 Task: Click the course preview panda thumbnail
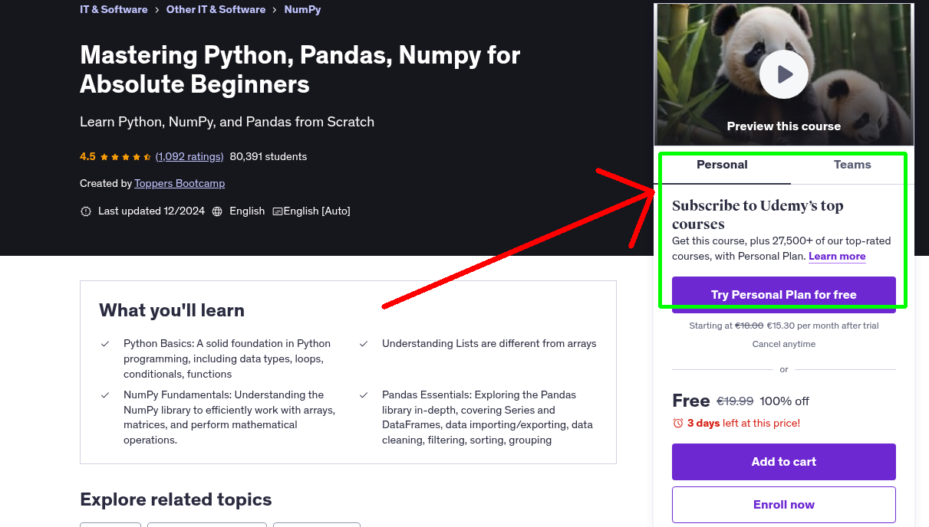[783, 74]
